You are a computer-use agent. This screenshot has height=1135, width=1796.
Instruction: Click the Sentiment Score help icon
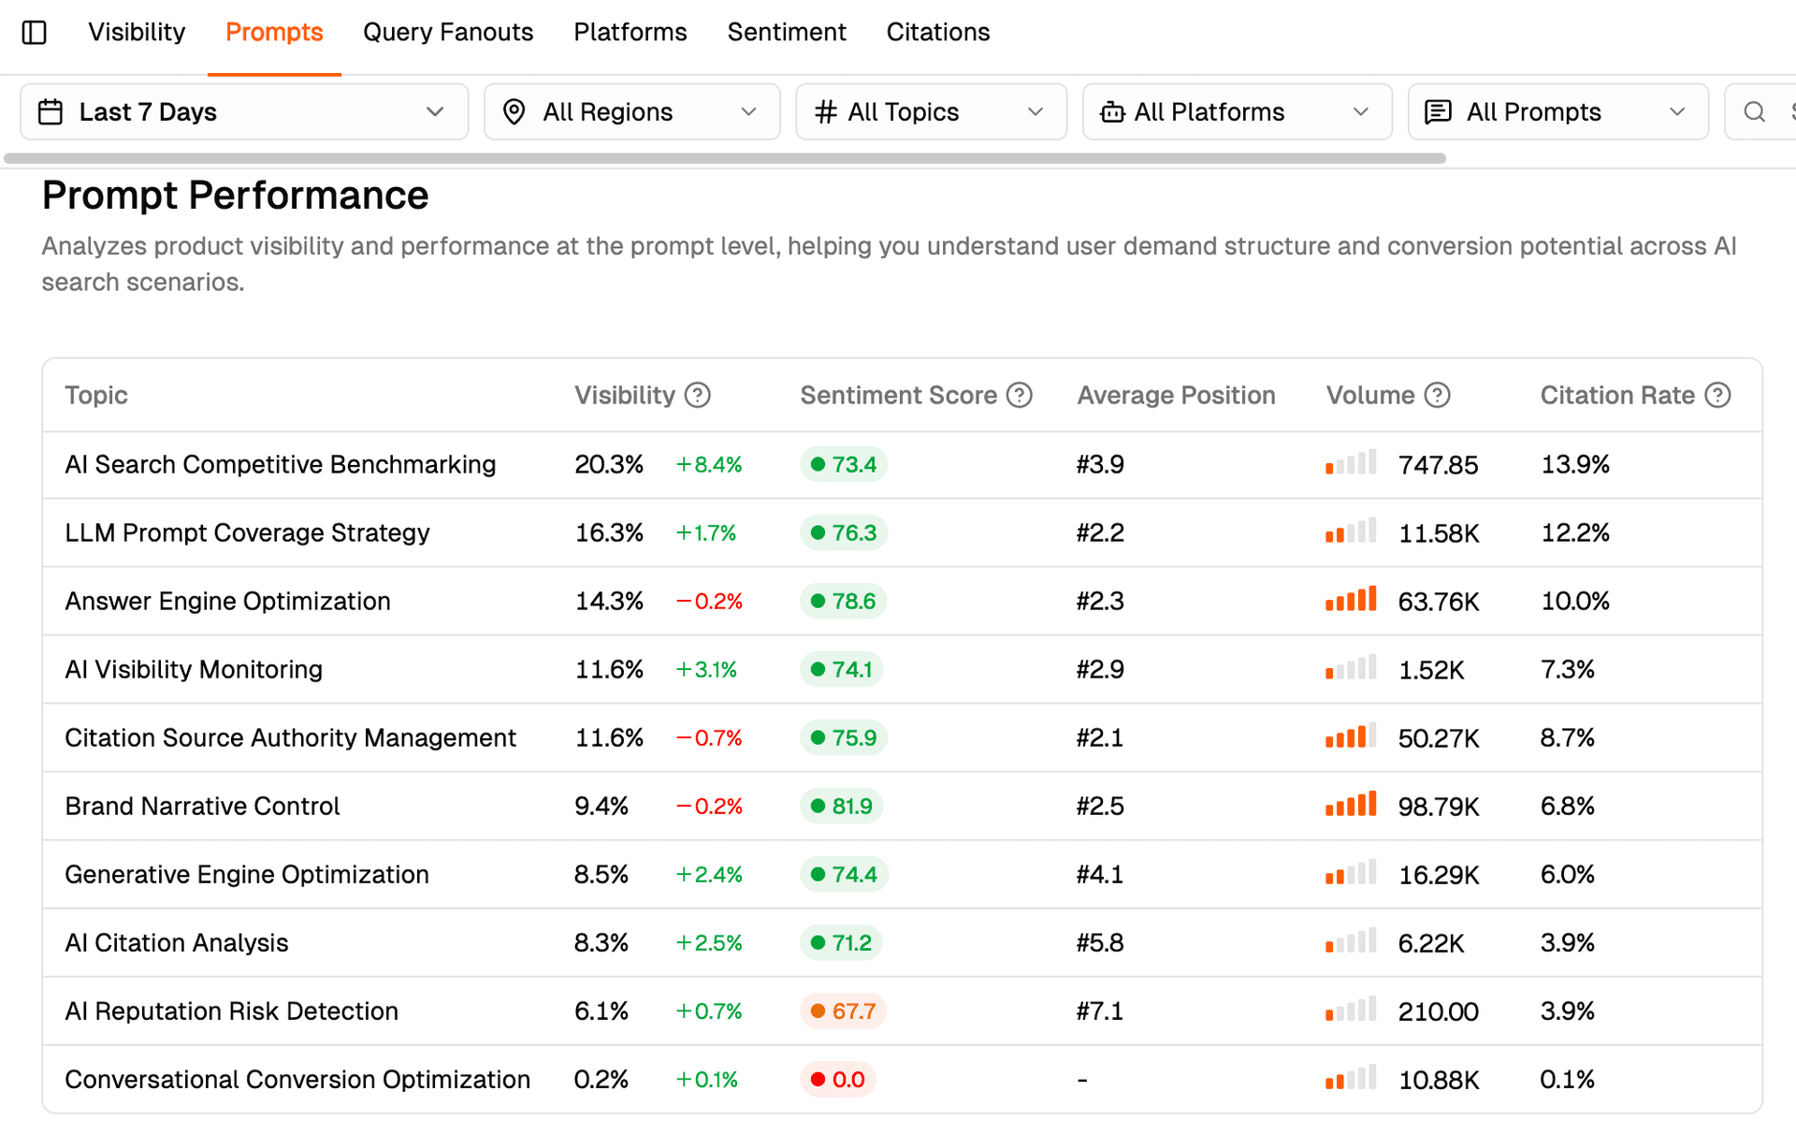tap(1020, 395)
